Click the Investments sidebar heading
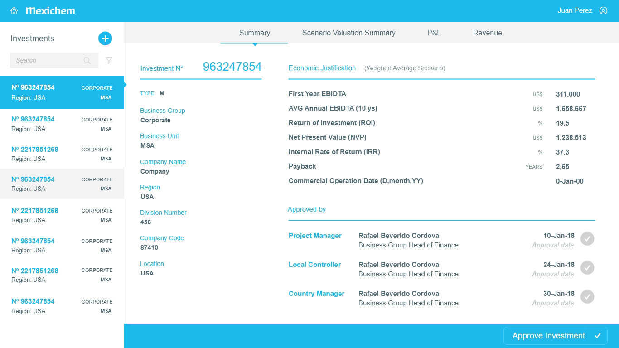 [32, 39]
